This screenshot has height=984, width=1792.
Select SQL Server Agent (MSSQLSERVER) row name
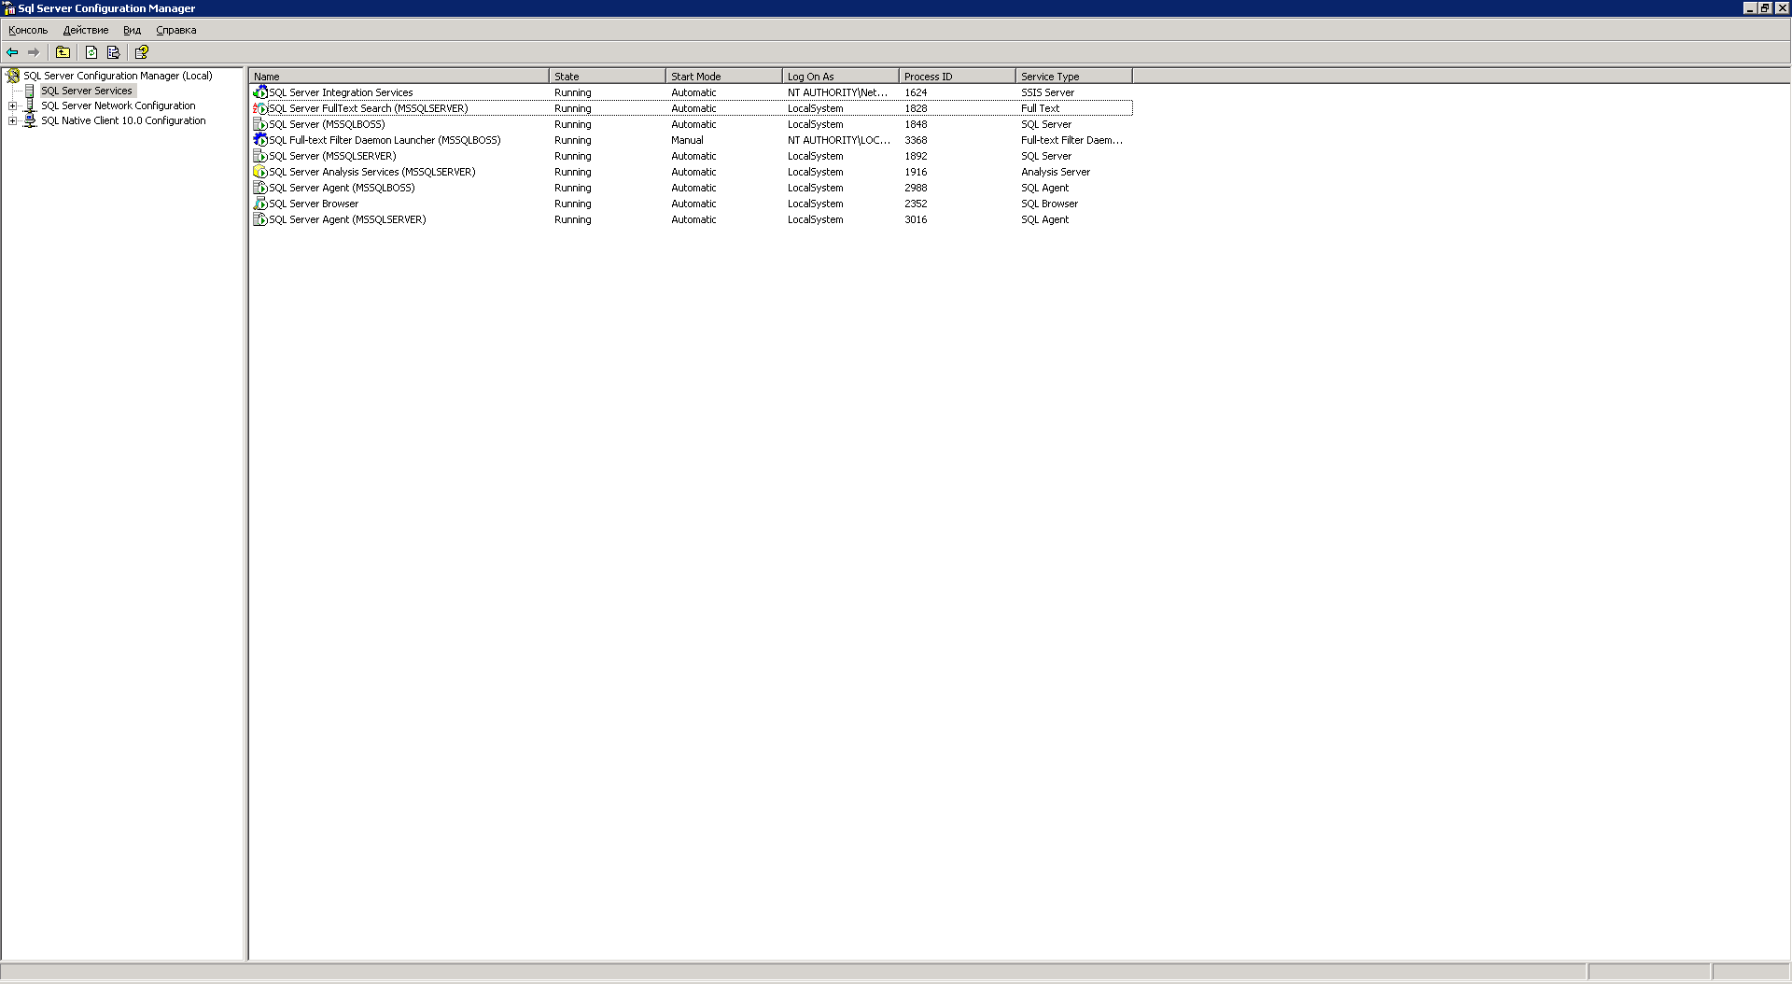point(347,219)
